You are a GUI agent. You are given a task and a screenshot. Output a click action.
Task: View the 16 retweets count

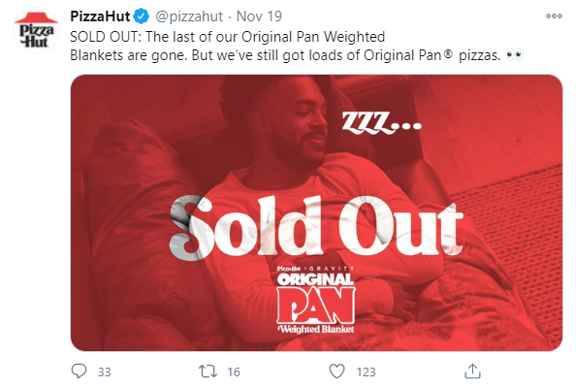[x=234, y=372]
